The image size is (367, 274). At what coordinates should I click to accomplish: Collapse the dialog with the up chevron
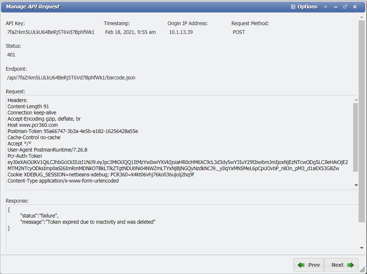click(x=325, y=7)
